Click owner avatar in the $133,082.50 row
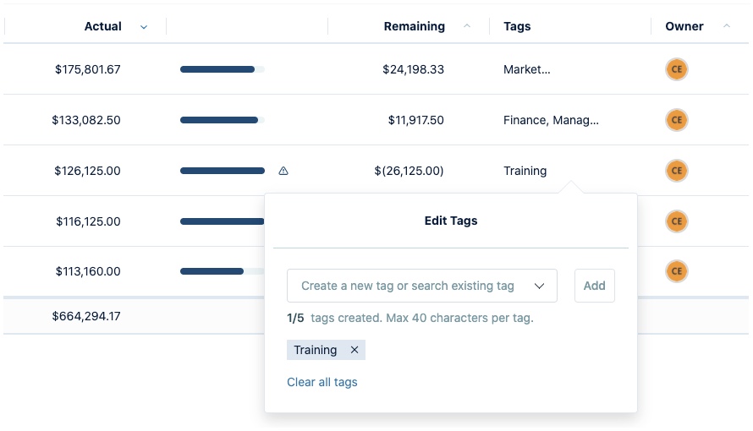Screen dimensions: 753x431 point(676,120)
